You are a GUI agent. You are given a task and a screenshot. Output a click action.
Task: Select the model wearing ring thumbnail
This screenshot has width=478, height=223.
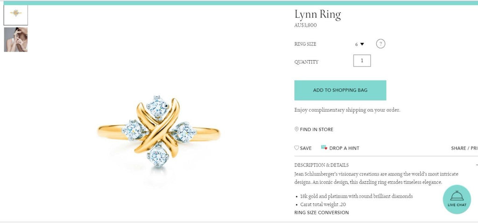click(x=16, y=40)
